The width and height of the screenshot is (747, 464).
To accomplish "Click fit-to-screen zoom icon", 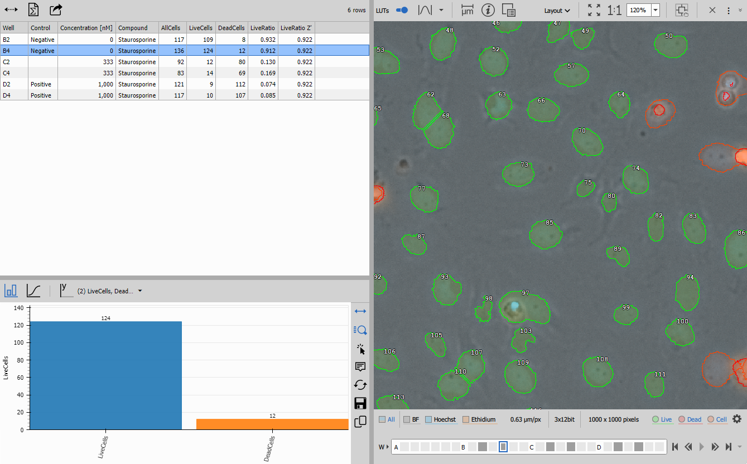I will [x=594, y=10].
